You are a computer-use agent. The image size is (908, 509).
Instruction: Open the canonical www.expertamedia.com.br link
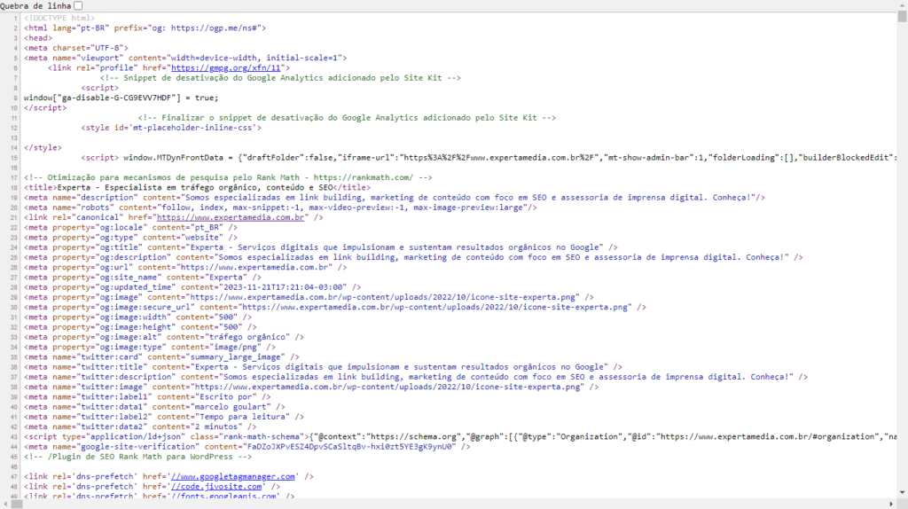(231, 217)
